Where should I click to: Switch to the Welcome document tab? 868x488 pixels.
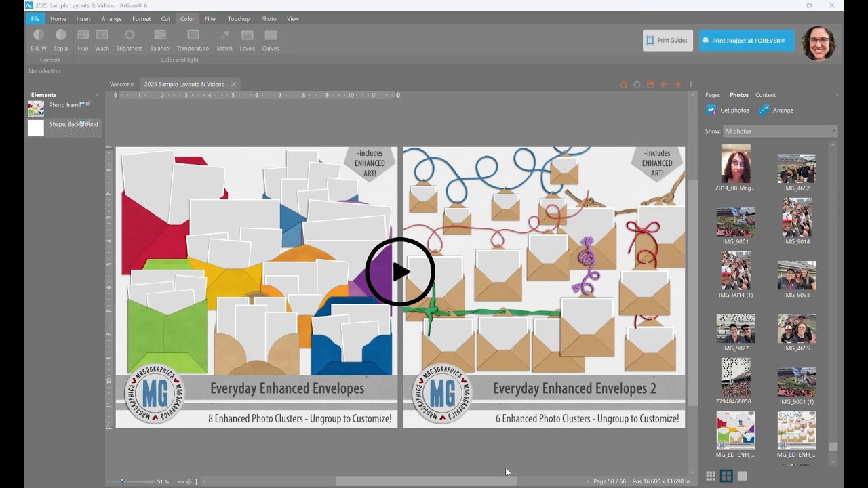point(121,85)
